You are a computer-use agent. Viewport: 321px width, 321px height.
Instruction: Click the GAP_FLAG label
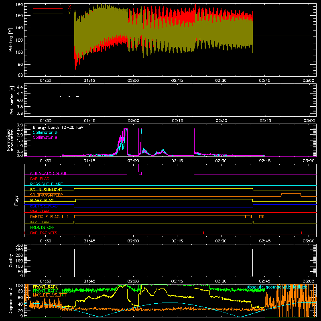point(39,179)
